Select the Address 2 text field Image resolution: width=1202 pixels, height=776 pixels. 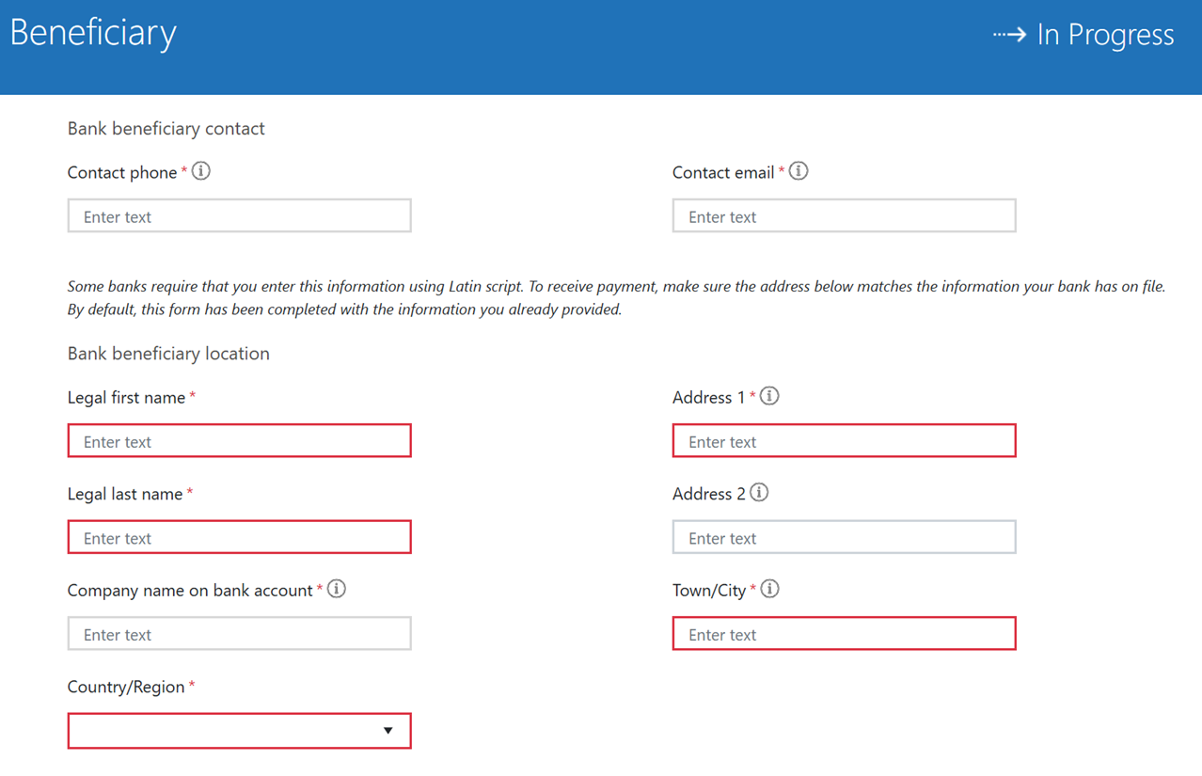[844, 538]
